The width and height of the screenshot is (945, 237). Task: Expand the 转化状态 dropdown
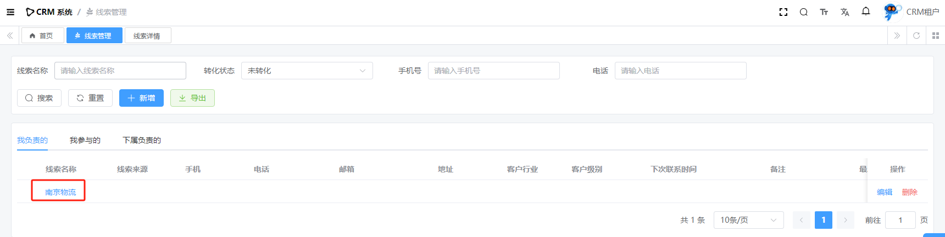point(307,71)
